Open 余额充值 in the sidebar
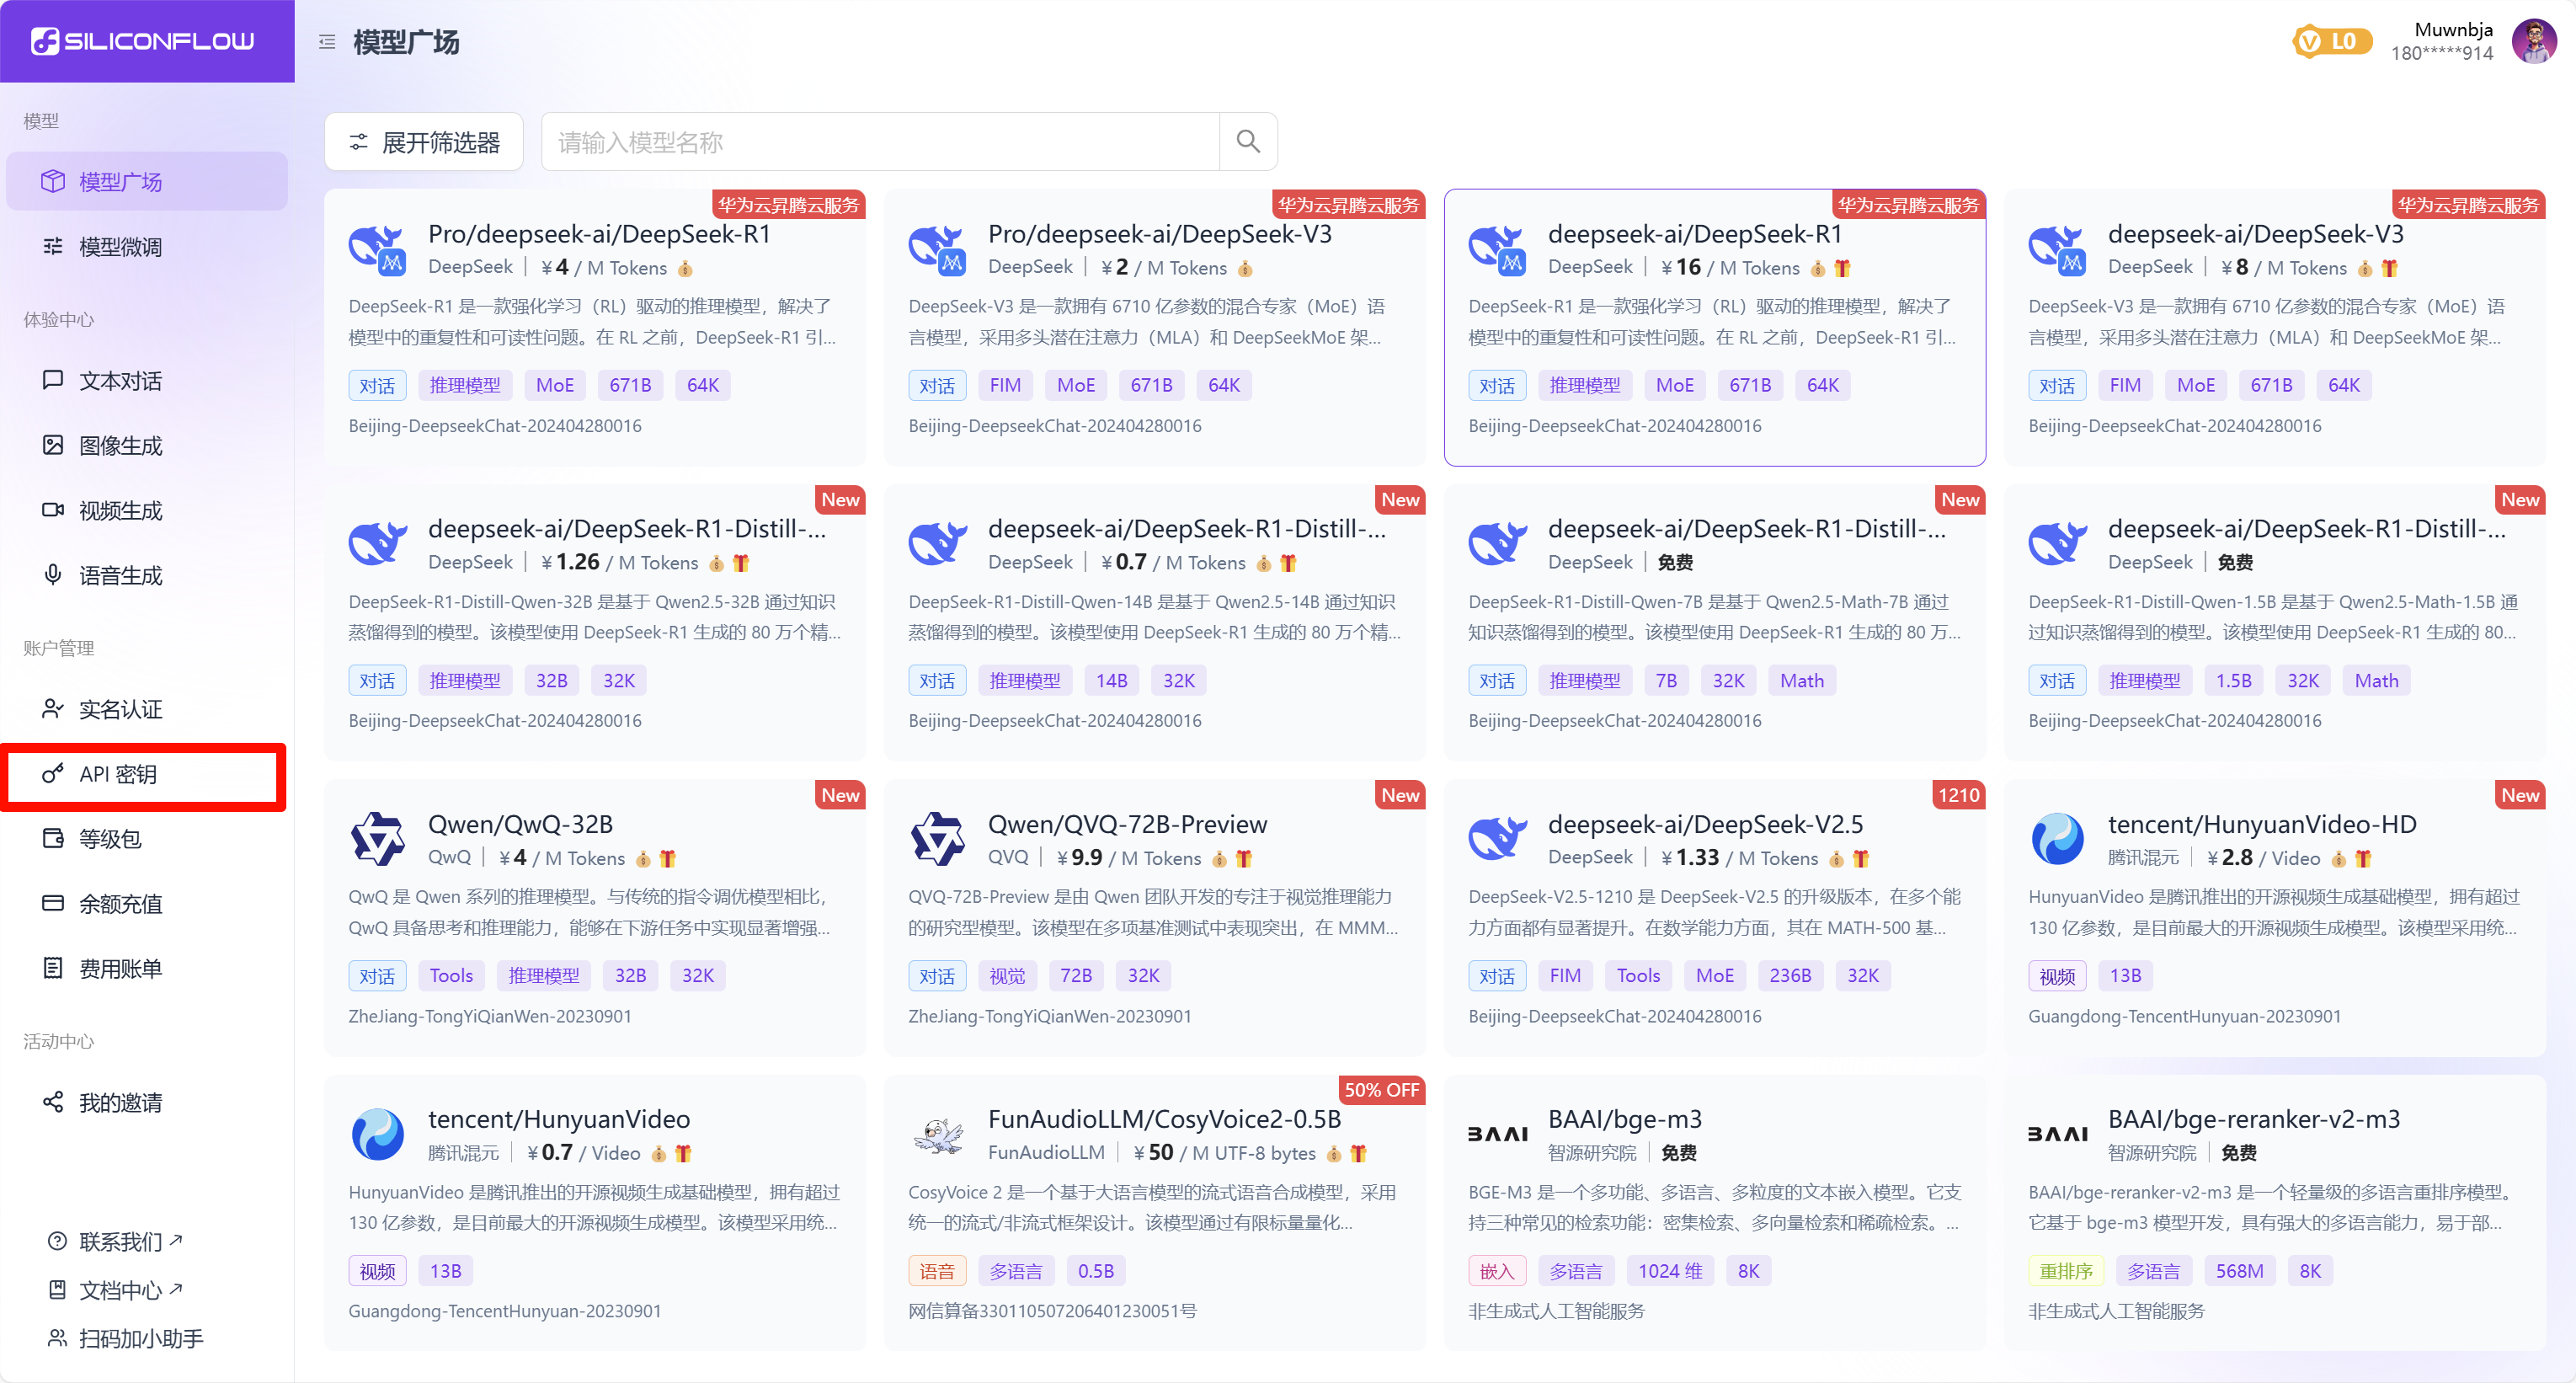The width and height of the screenshot is (2576, 1383). pyautogui.click(x=147, y=903)
